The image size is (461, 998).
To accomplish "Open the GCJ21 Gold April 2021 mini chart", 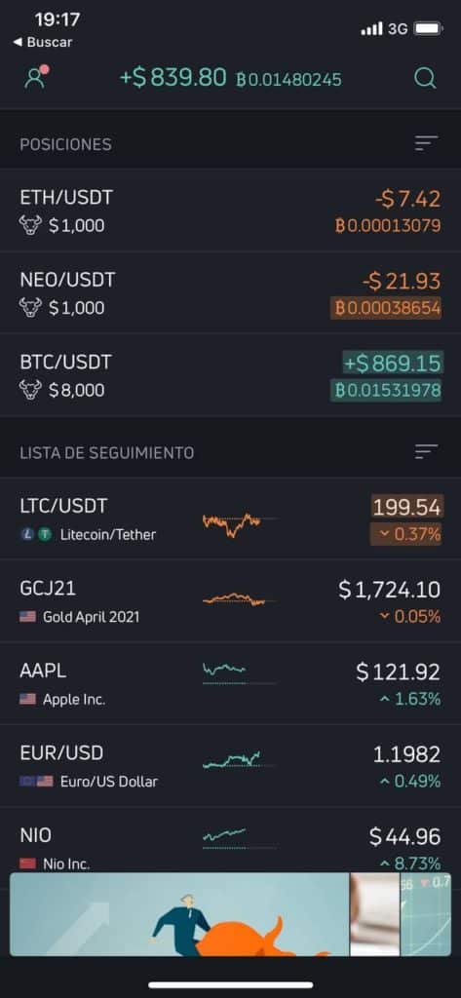I will (240, 599).
